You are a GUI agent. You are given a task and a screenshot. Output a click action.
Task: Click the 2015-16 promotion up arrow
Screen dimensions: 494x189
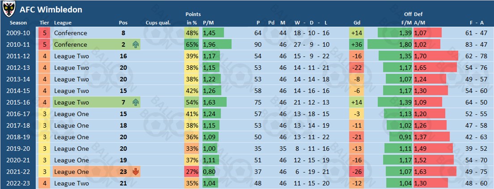[x=136, y=103]
